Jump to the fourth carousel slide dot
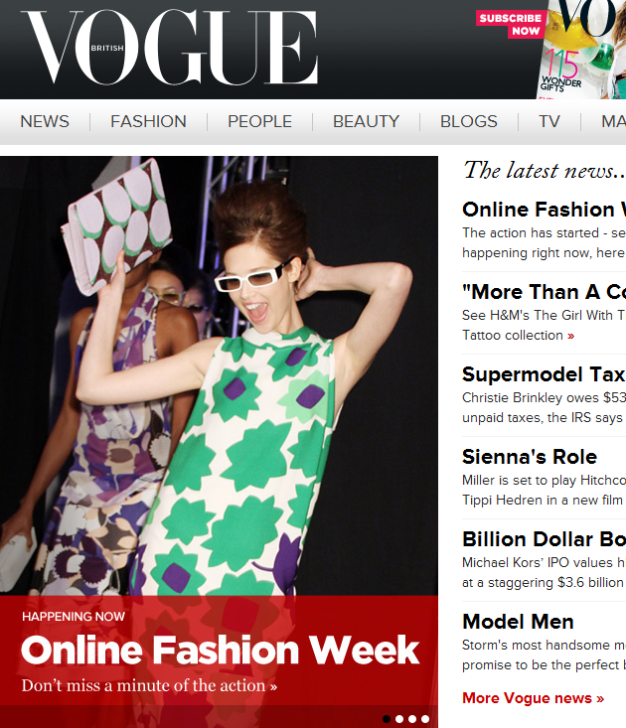The height and width of the screenshot is (728, 626). coord(425,719)
